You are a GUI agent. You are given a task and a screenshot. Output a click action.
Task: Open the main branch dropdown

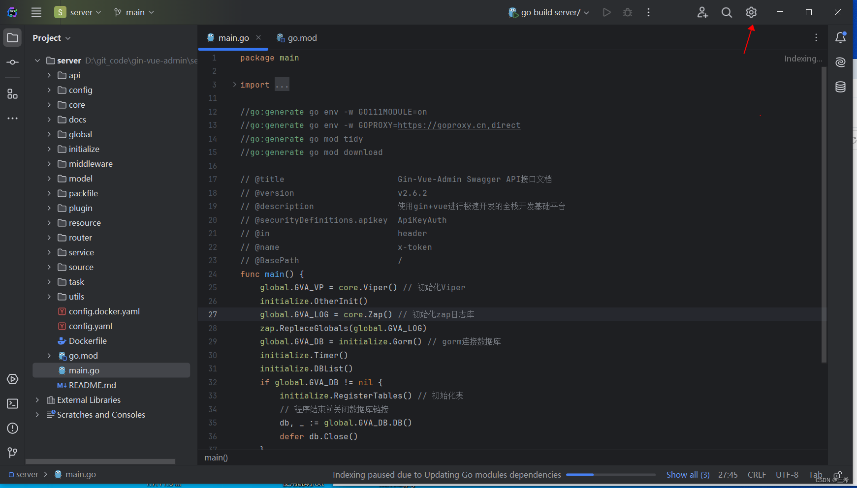click(134, 12)
